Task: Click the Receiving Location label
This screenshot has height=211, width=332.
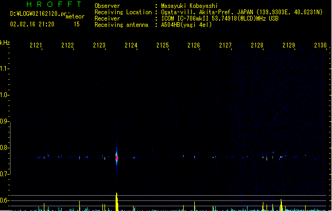Action: [x=123, y=12]
